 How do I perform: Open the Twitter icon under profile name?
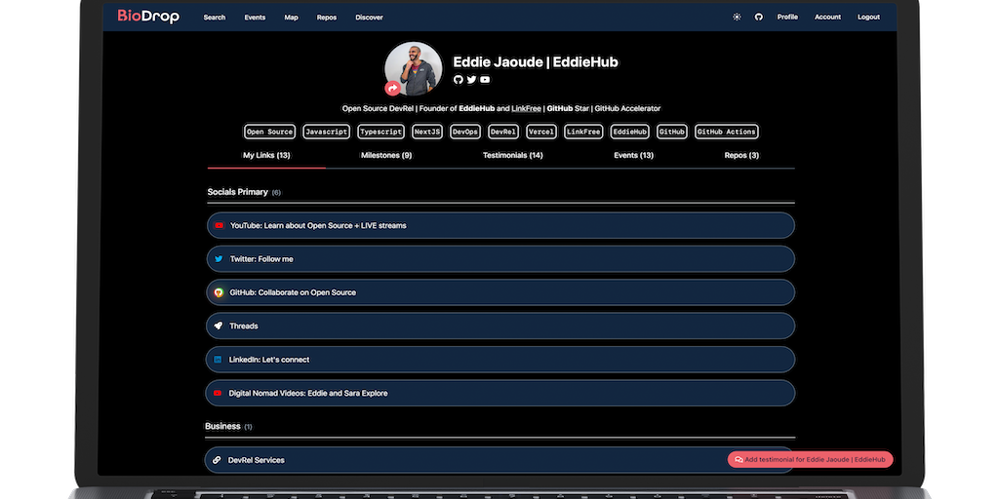472,80
